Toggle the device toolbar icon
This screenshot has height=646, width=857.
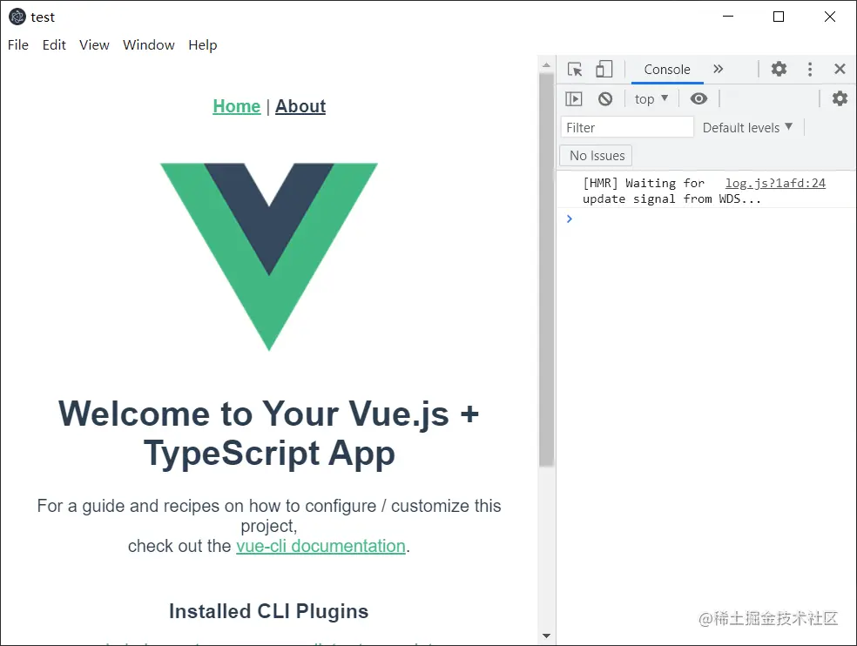pos(604,69)
